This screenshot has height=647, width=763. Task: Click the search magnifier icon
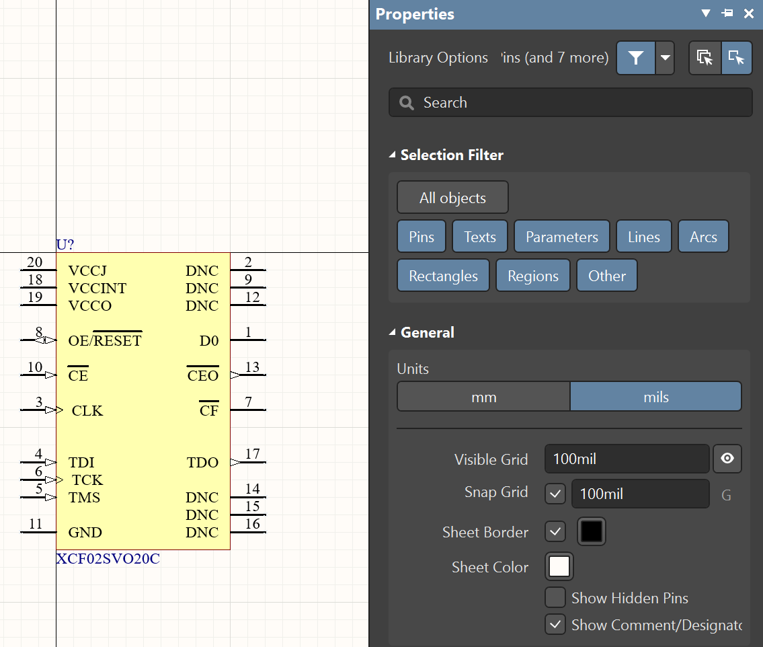407,103
